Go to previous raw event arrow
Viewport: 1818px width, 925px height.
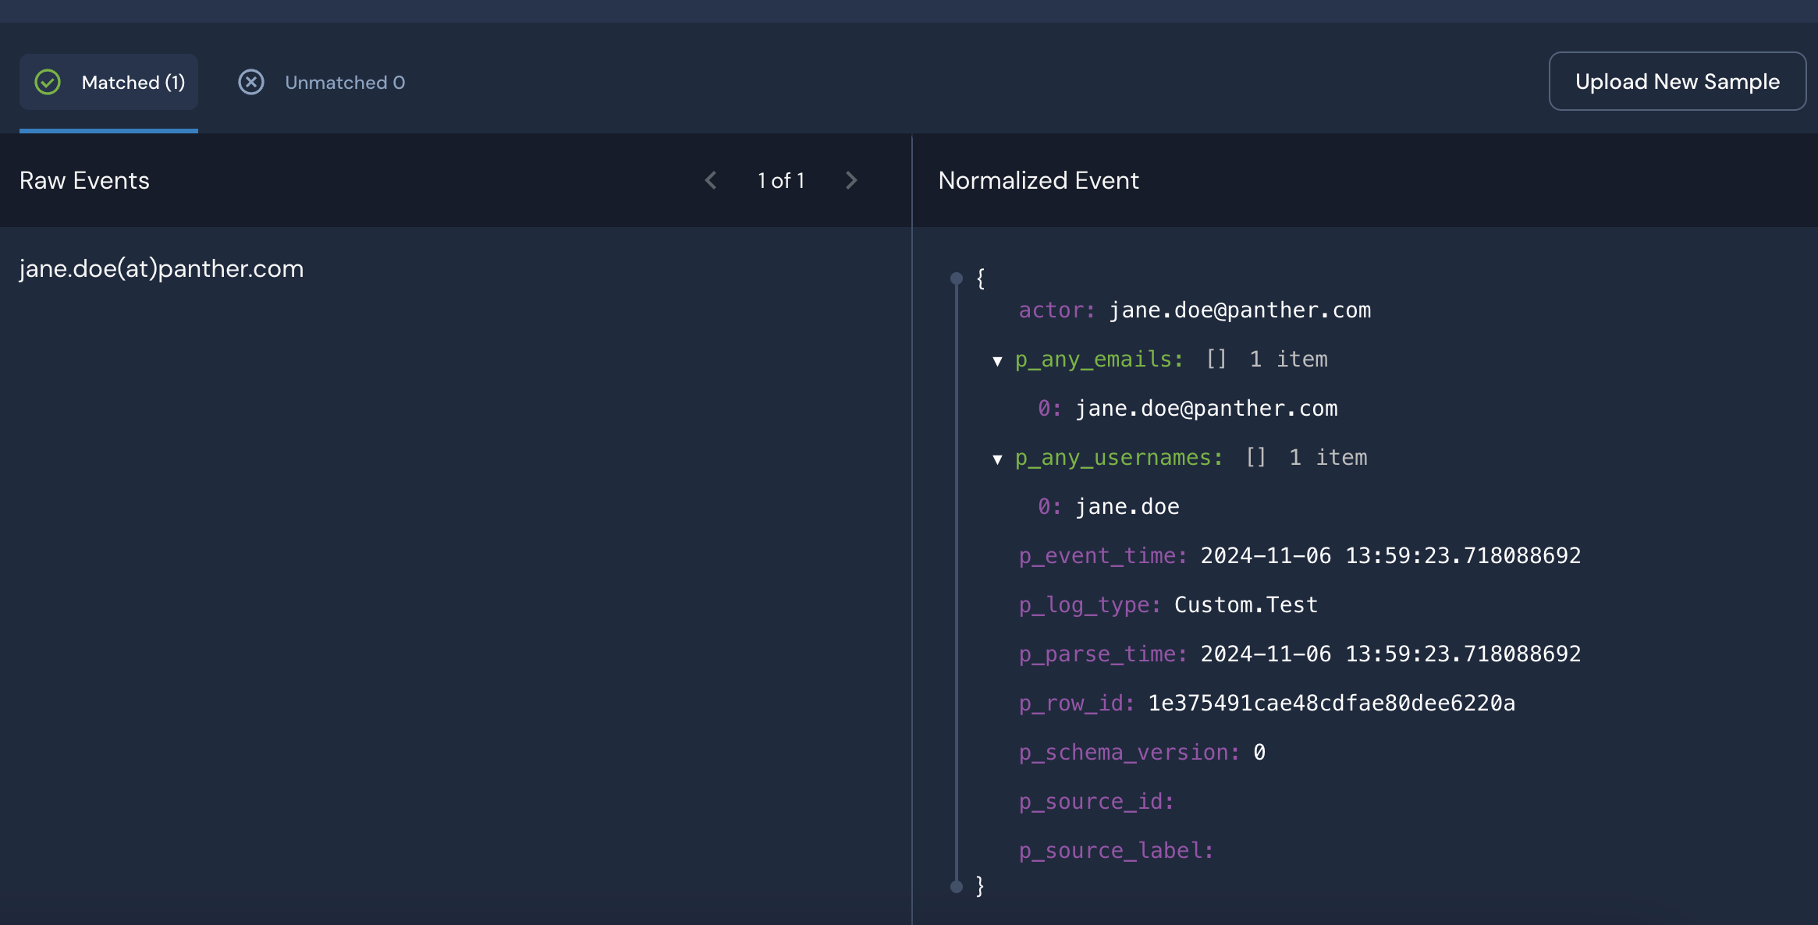tap(711, 180)
